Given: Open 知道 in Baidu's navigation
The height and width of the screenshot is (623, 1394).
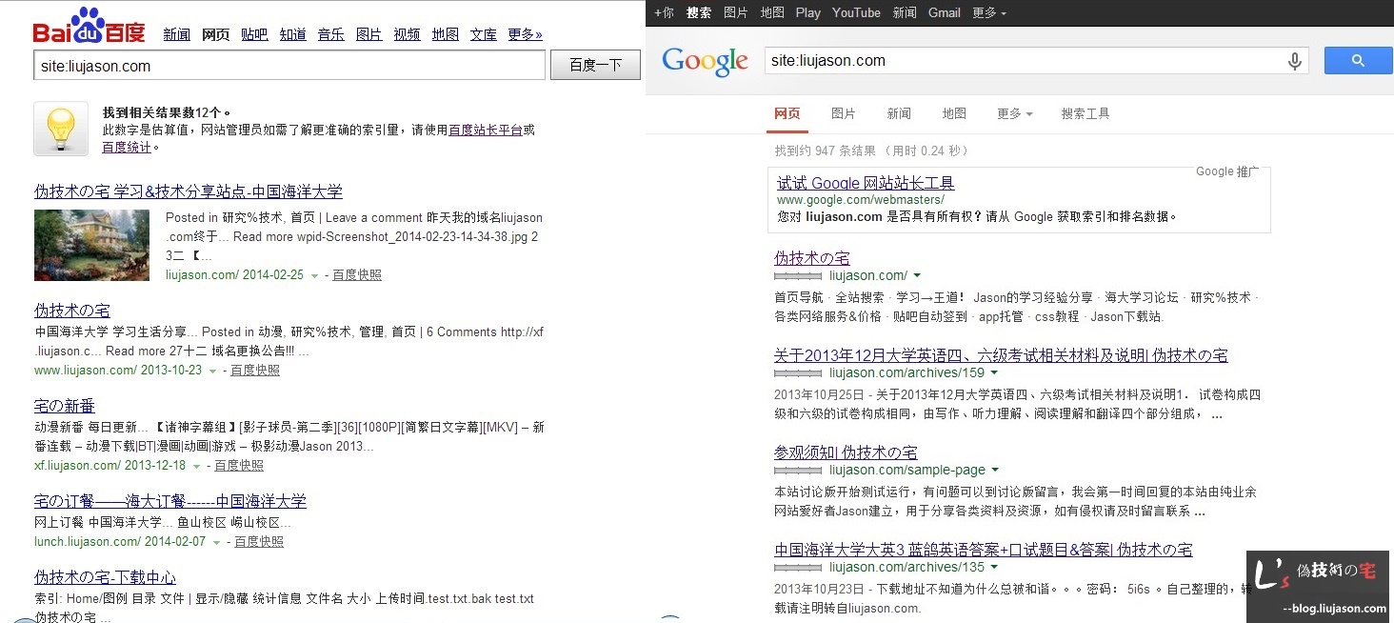Looking at the screenshot, I should (x=293, y=34).
